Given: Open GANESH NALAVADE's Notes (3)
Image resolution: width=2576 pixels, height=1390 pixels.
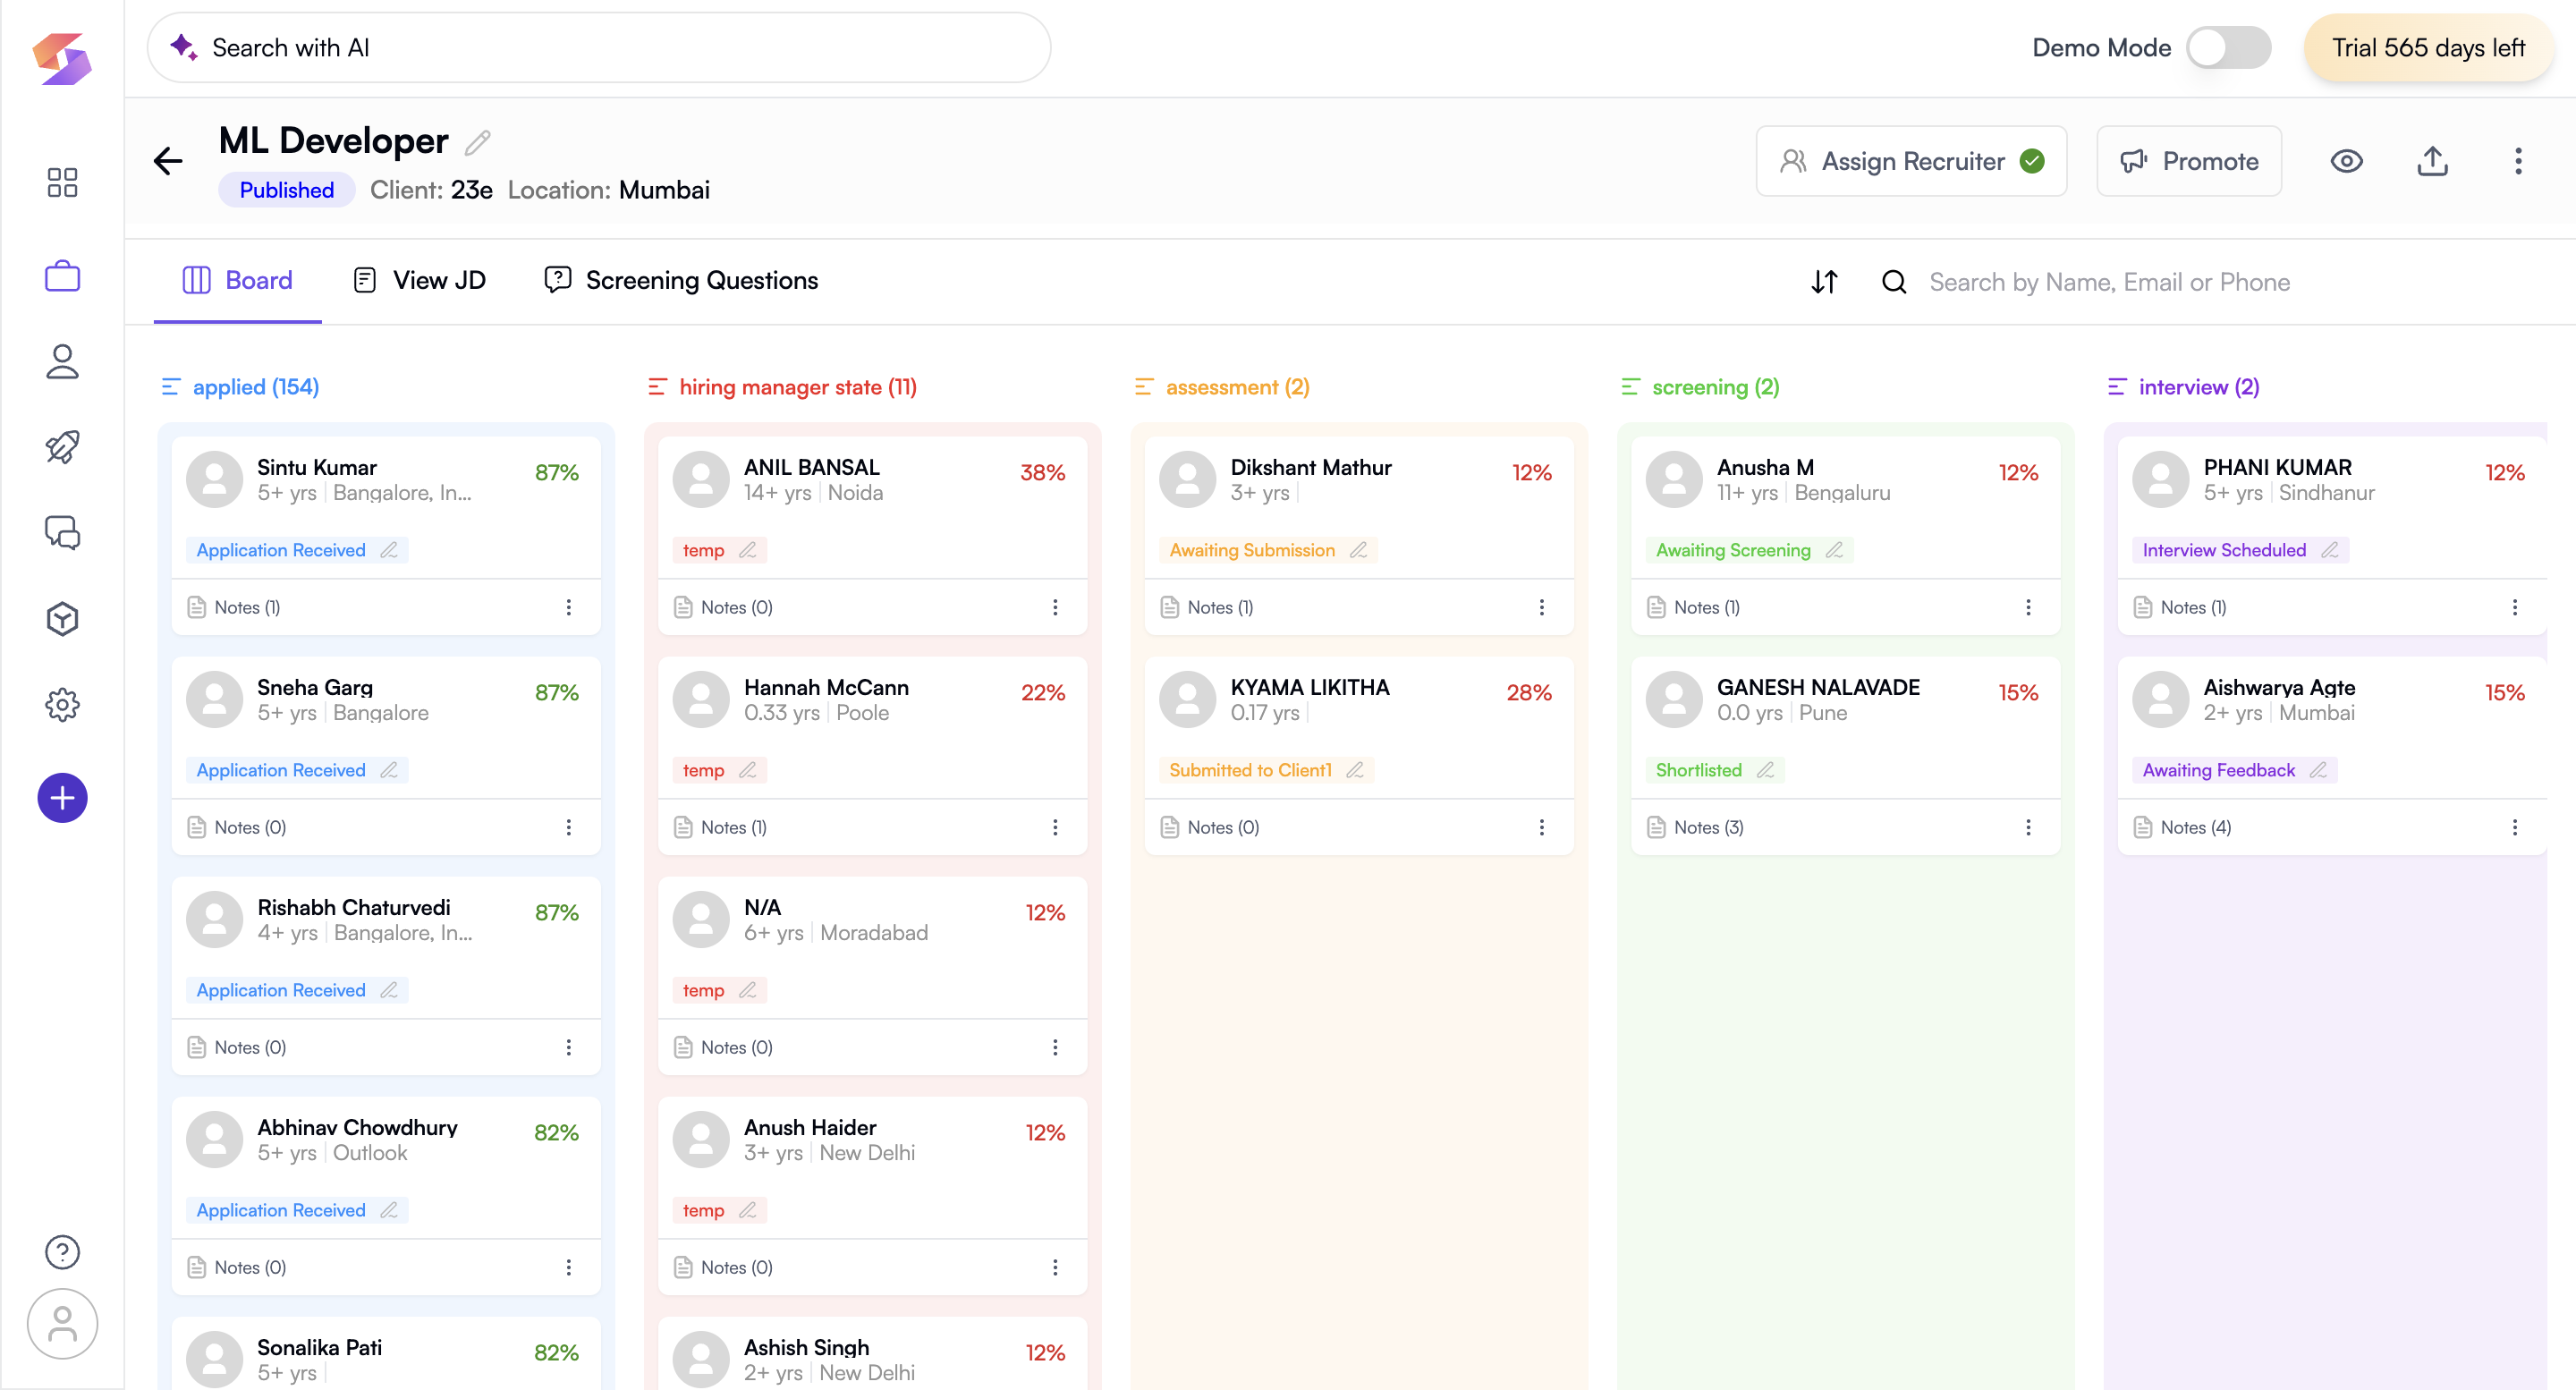Looking at the screenshot, I should pos(1695,827).
